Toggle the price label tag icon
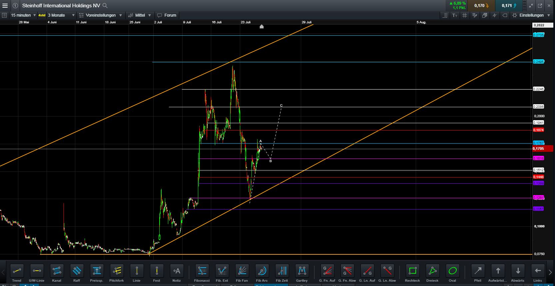 (x=505, y=15)
